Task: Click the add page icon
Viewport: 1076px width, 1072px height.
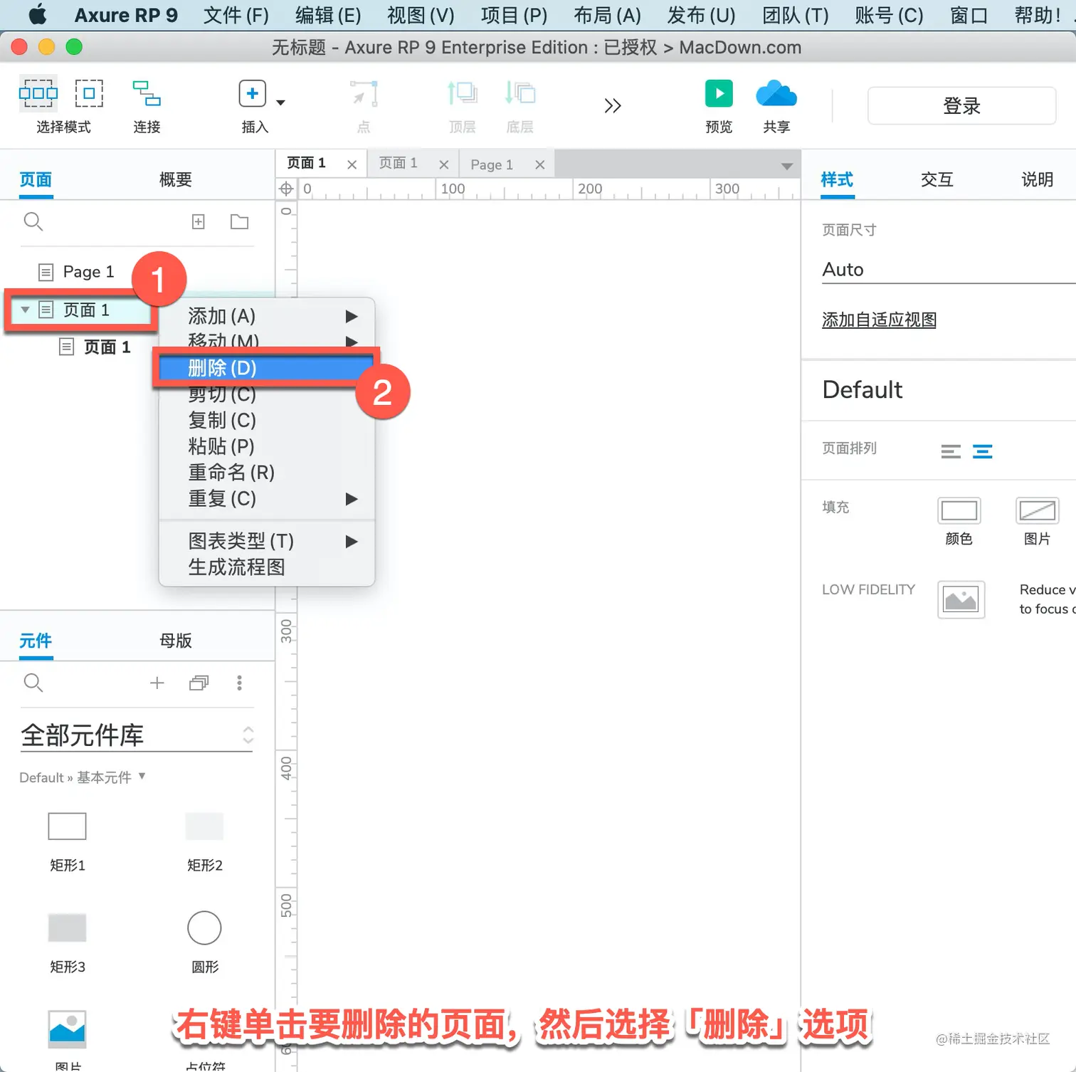Action: pos(199,222)
